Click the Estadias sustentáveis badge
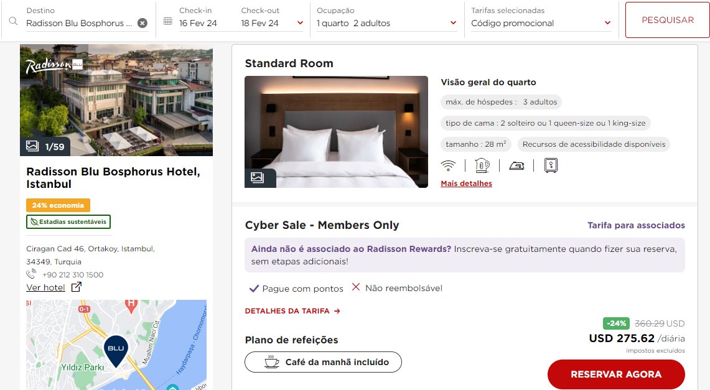 [x=68, y=221]
